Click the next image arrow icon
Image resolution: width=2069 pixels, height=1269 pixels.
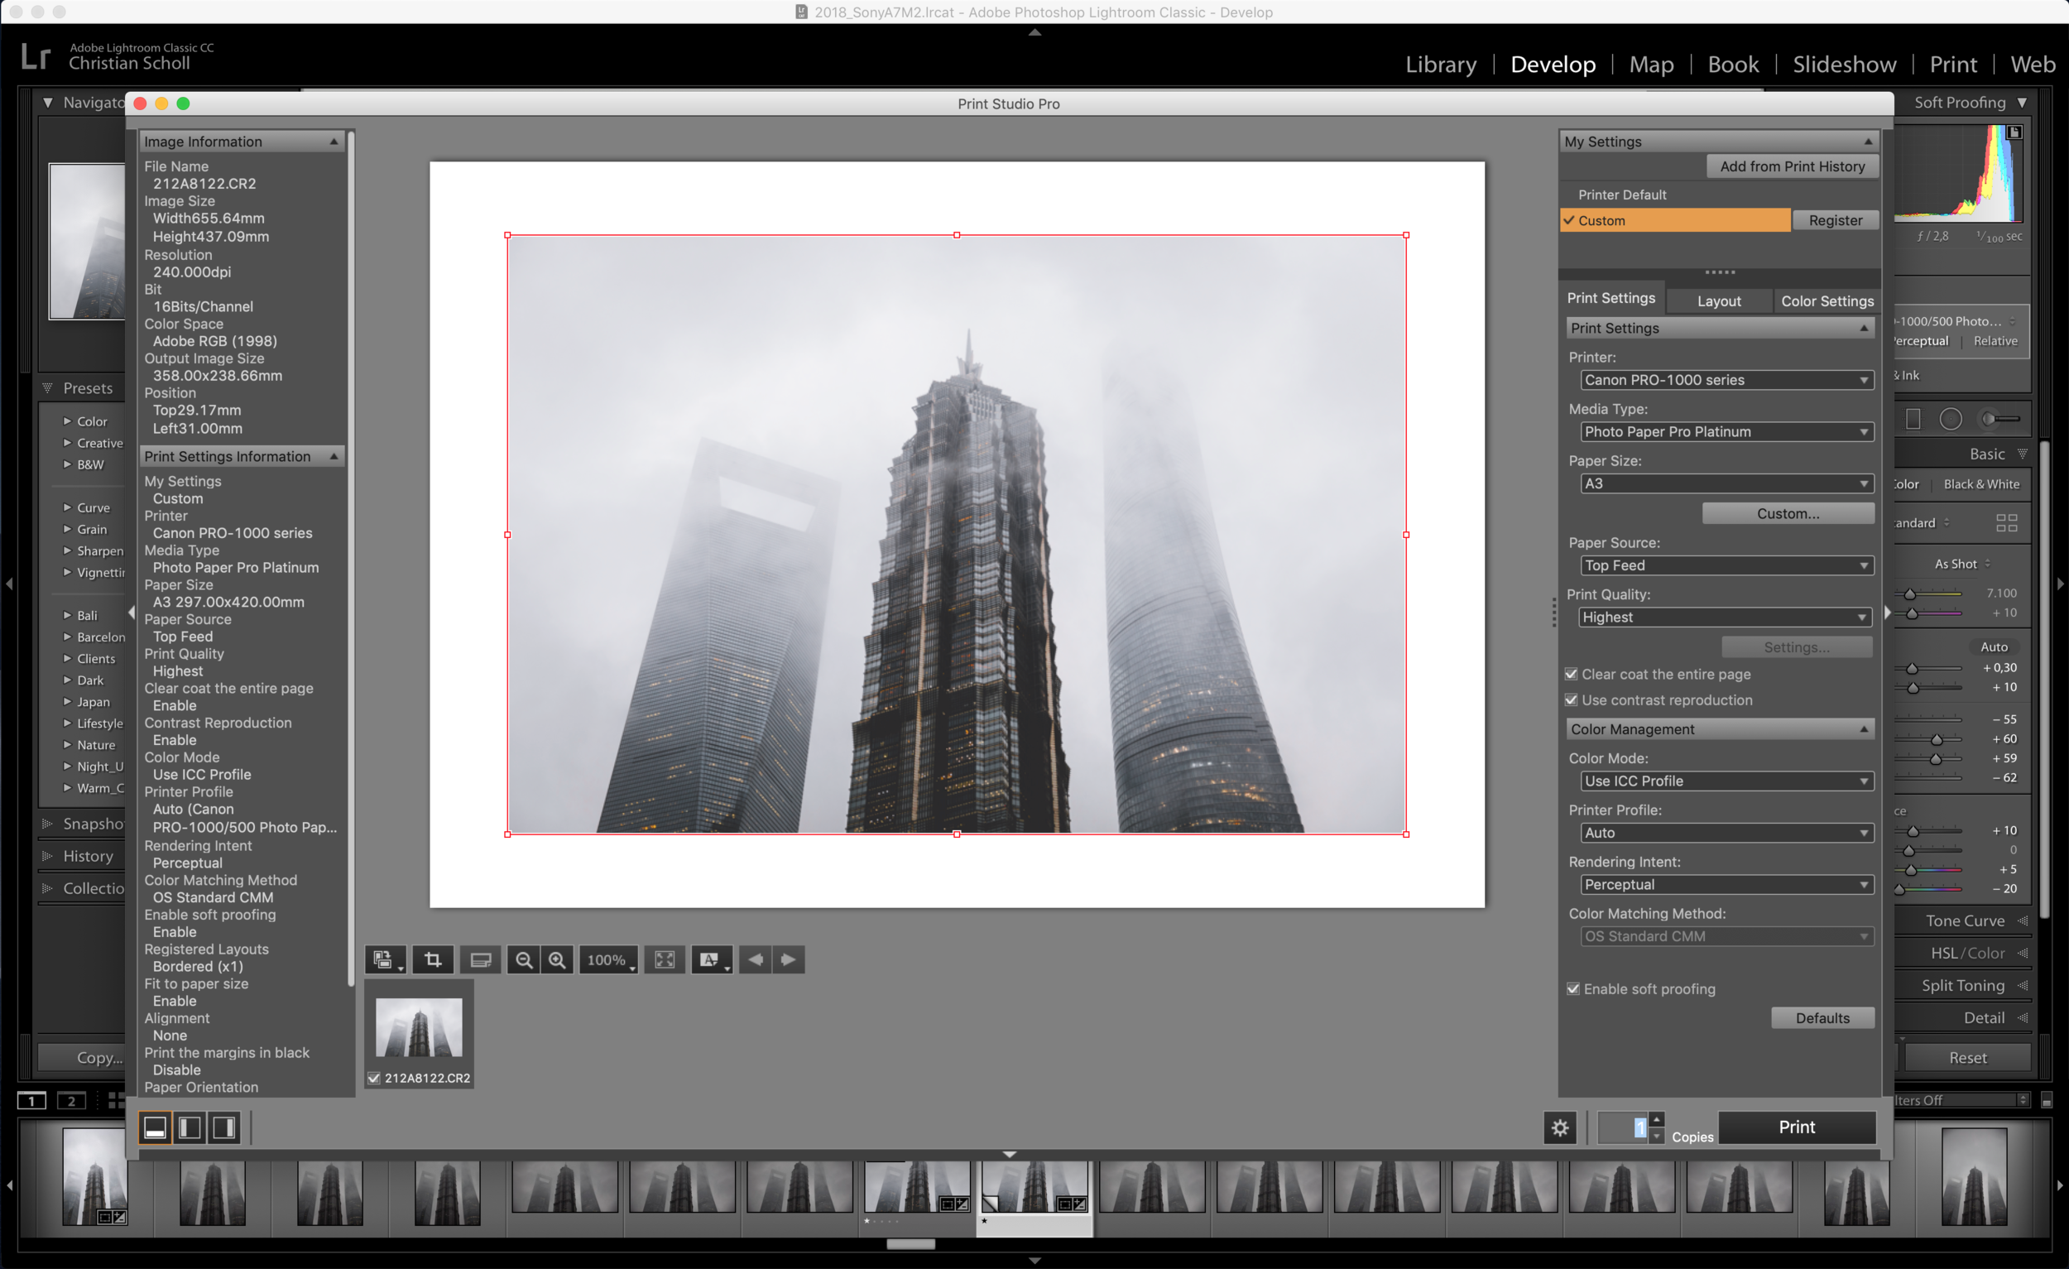(x=788, y=959)
